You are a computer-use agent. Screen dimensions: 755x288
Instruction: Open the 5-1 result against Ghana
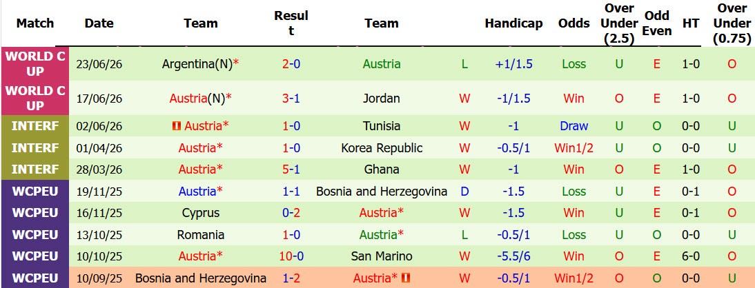coord(291,169)
